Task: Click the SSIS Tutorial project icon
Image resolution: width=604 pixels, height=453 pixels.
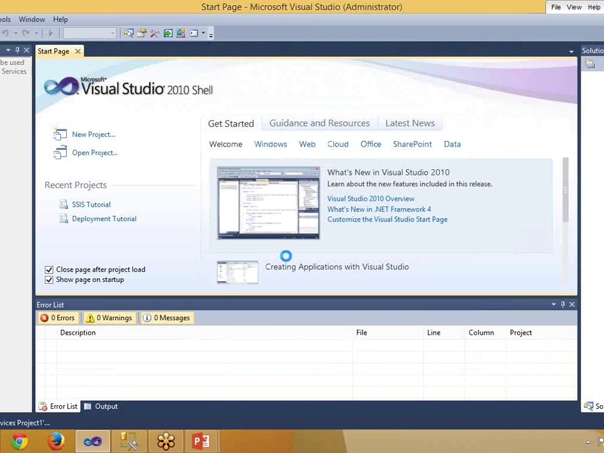Action: click(64, 204)
